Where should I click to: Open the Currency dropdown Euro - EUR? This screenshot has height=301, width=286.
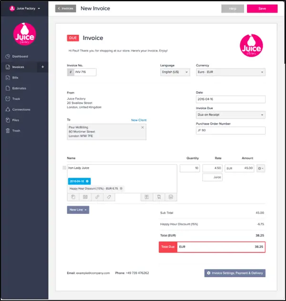[x=231, y=72]
